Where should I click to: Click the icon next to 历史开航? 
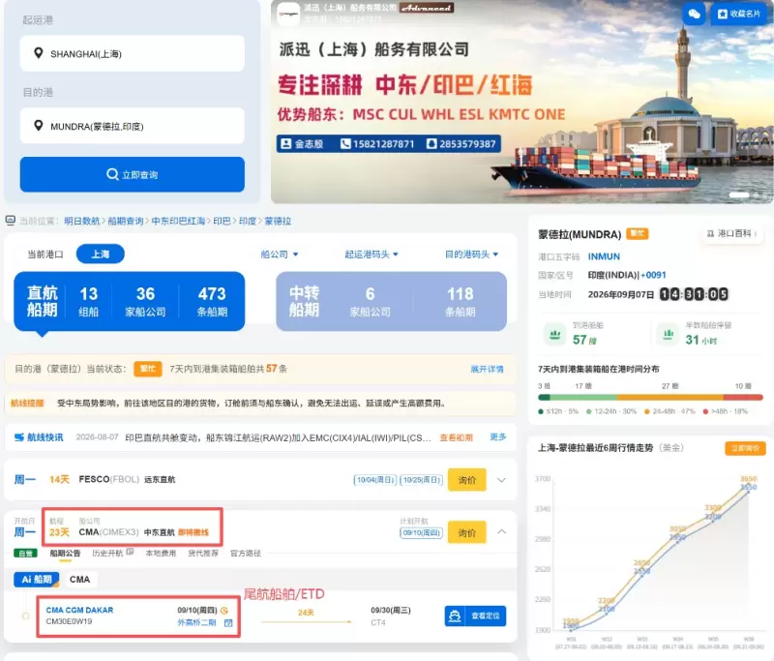[130, 552]
